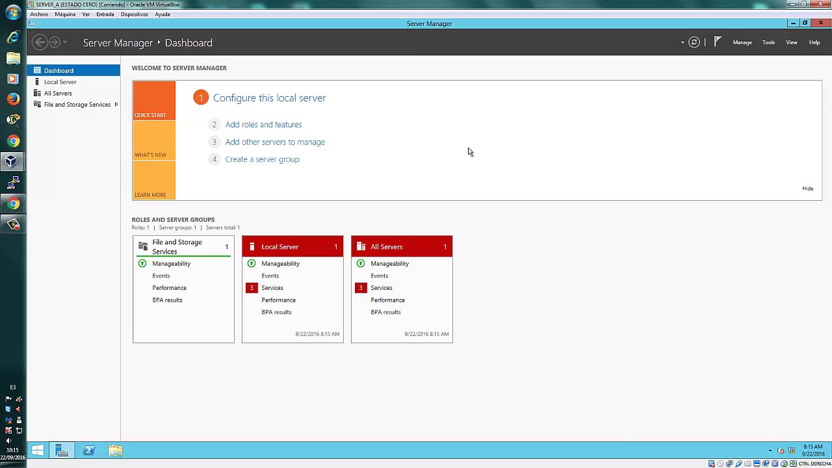Open the VirtualBox Ver menu
Viewport: 832px width, 468px height.
coord(86,14)
